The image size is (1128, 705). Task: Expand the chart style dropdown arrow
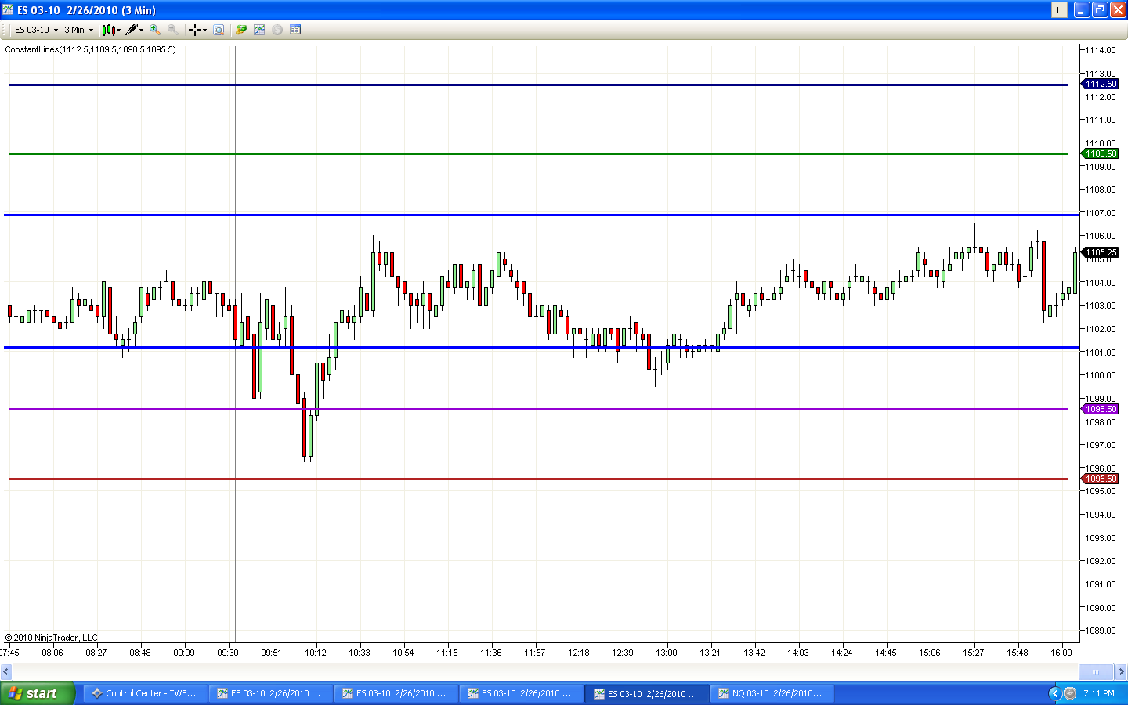[119, 30]
